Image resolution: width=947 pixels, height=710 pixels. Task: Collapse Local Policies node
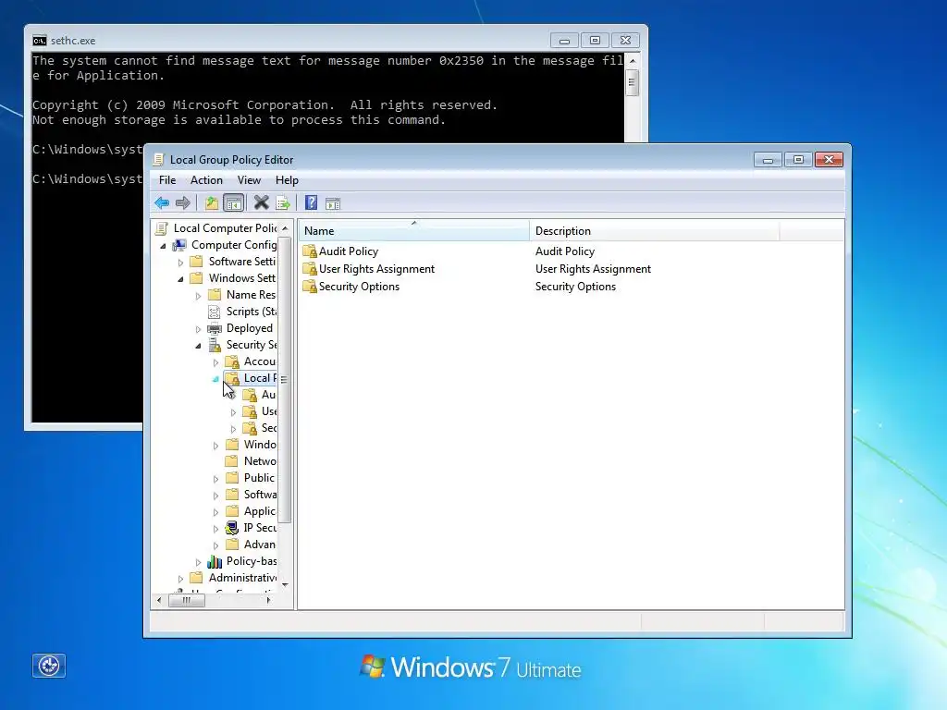point(215,378)
